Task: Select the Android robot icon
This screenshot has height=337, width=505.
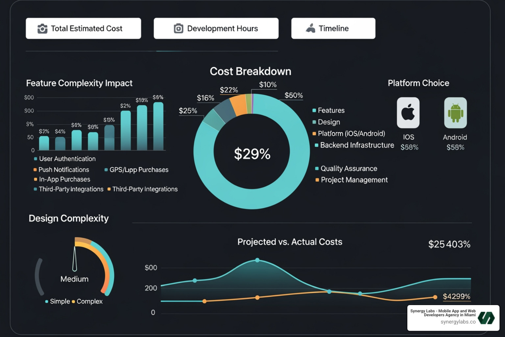Action: coord(455,113)
